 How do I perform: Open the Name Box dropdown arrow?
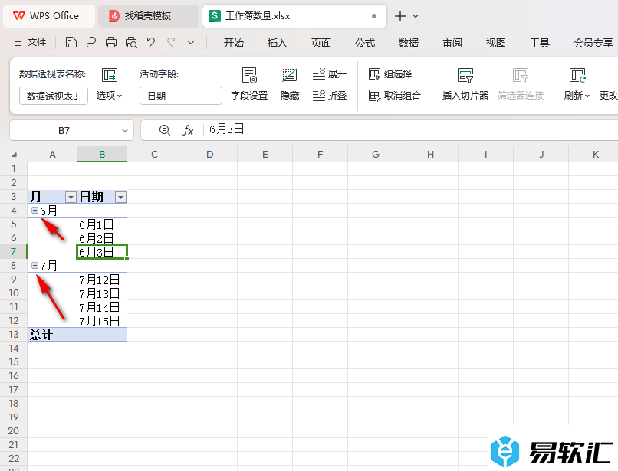point(125,130)
